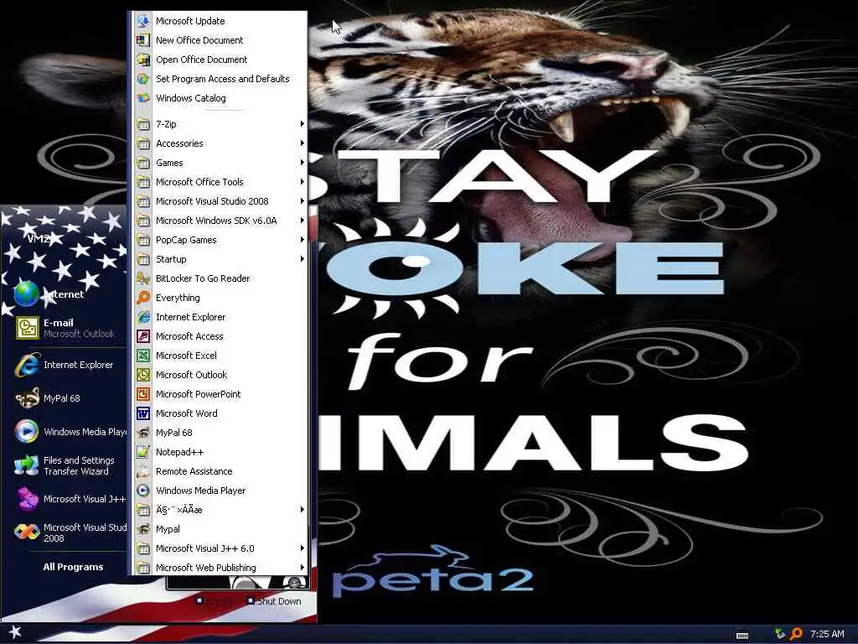
Task: Click the star Start button on taskbar
Action: pos(15,633)
